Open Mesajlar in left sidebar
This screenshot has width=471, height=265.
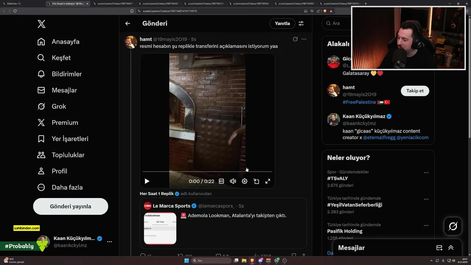(x=57, y=90)
